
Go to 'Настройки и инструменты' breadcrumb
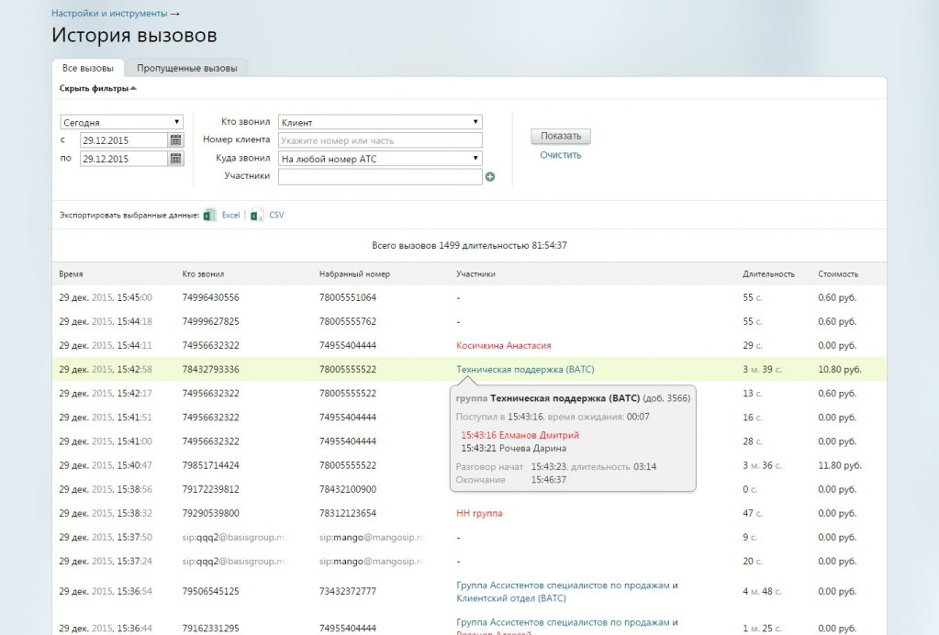coord(109,14)
